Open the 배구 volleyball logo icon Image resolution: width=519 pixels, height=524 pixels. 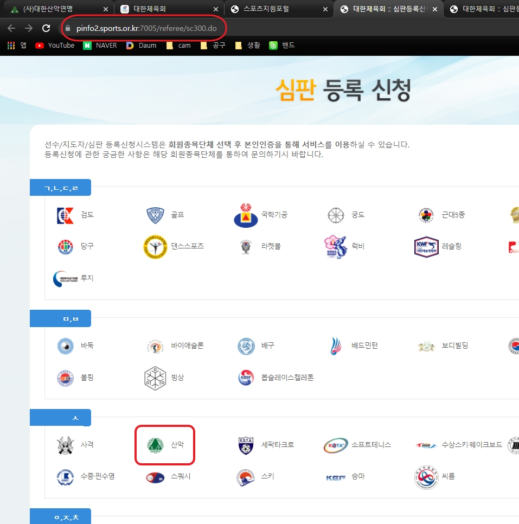pos(246,346)
